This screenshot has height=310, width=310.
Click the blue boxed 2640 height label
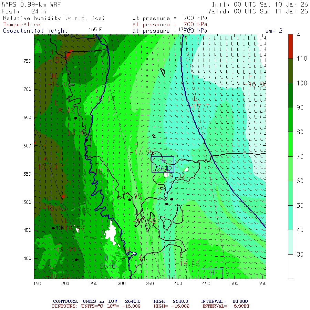click(x=106, y=262)
